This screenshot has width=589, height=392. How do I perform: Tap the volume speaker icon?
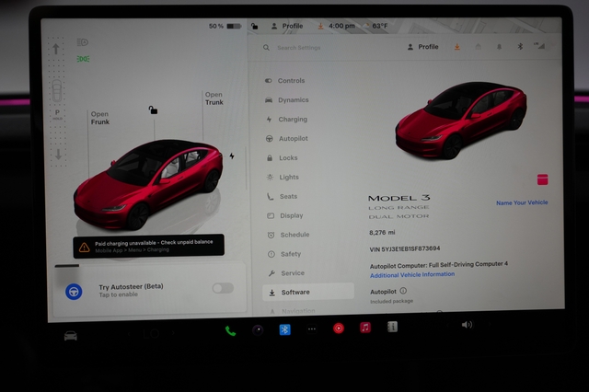click(x=467, y=325)
